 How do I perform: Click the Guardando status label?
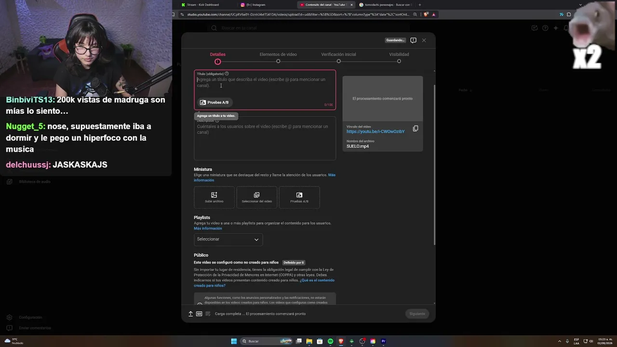395,40
